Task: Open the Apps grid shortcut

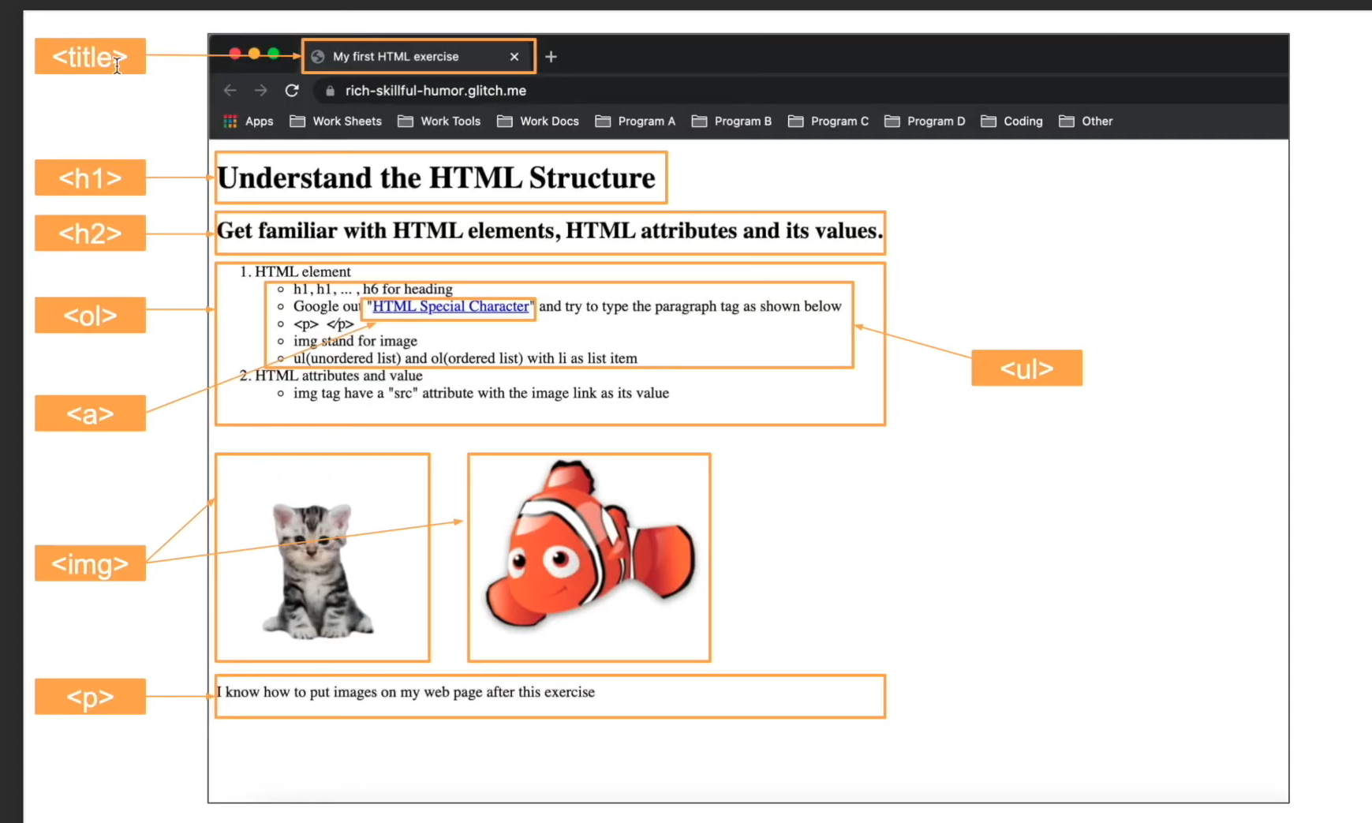Action: click(248, 122)
